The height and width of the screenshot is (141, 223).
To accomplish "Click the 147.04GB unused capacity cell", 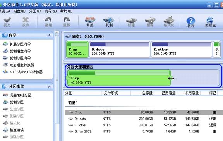I will (x=192, y=125).
